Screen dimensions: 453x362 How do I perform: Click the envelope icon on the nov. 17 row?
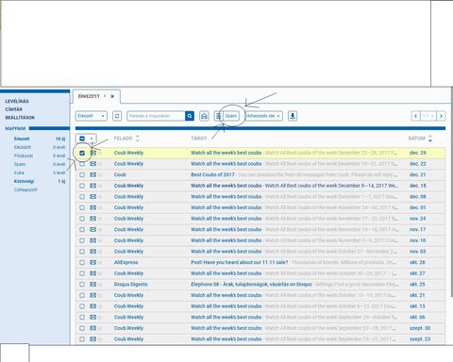pos(93,229)
